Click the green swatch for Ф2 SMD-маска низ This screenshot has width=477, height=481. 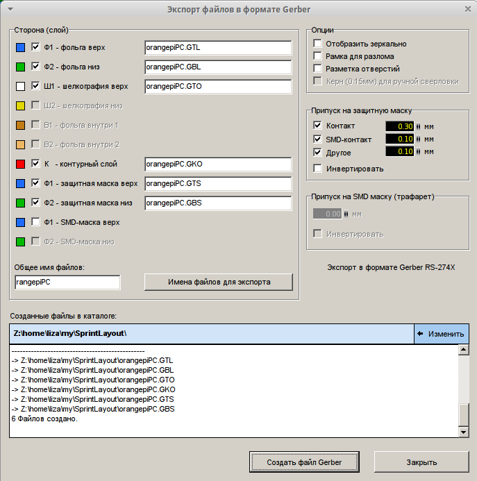(x=21, y=242)
